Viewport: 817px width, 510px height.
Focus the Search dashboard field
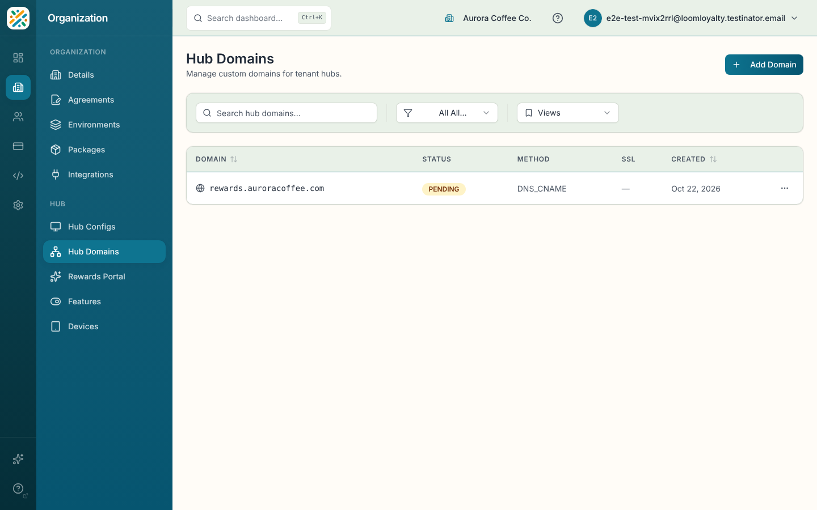259,18
